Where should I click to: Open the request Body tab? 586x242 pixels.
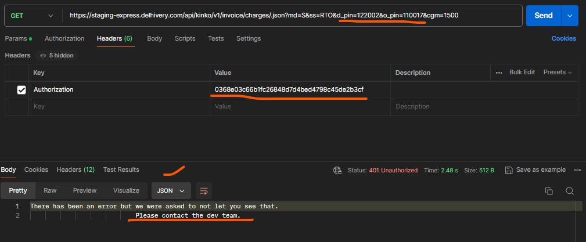click(x=154, y=38)
